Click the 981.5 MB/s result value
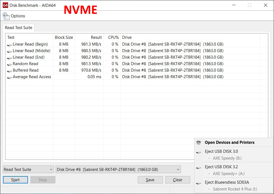274x194 pixels. pos(91,63)
